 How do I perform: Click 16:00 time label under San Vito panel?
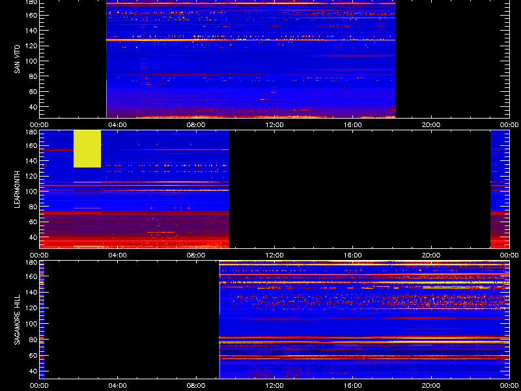[x=352, y=125]
